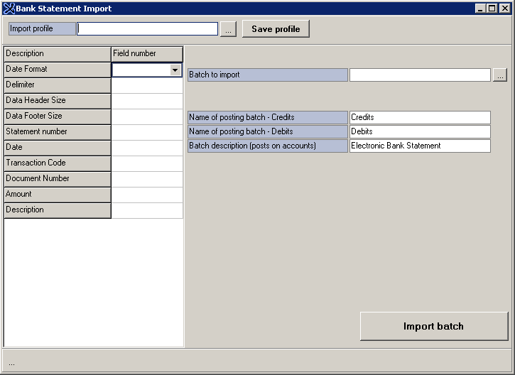Screen dimensions: 515x375
Task: Open the Date Format dropdown arrow
Action: click(175, 70)
